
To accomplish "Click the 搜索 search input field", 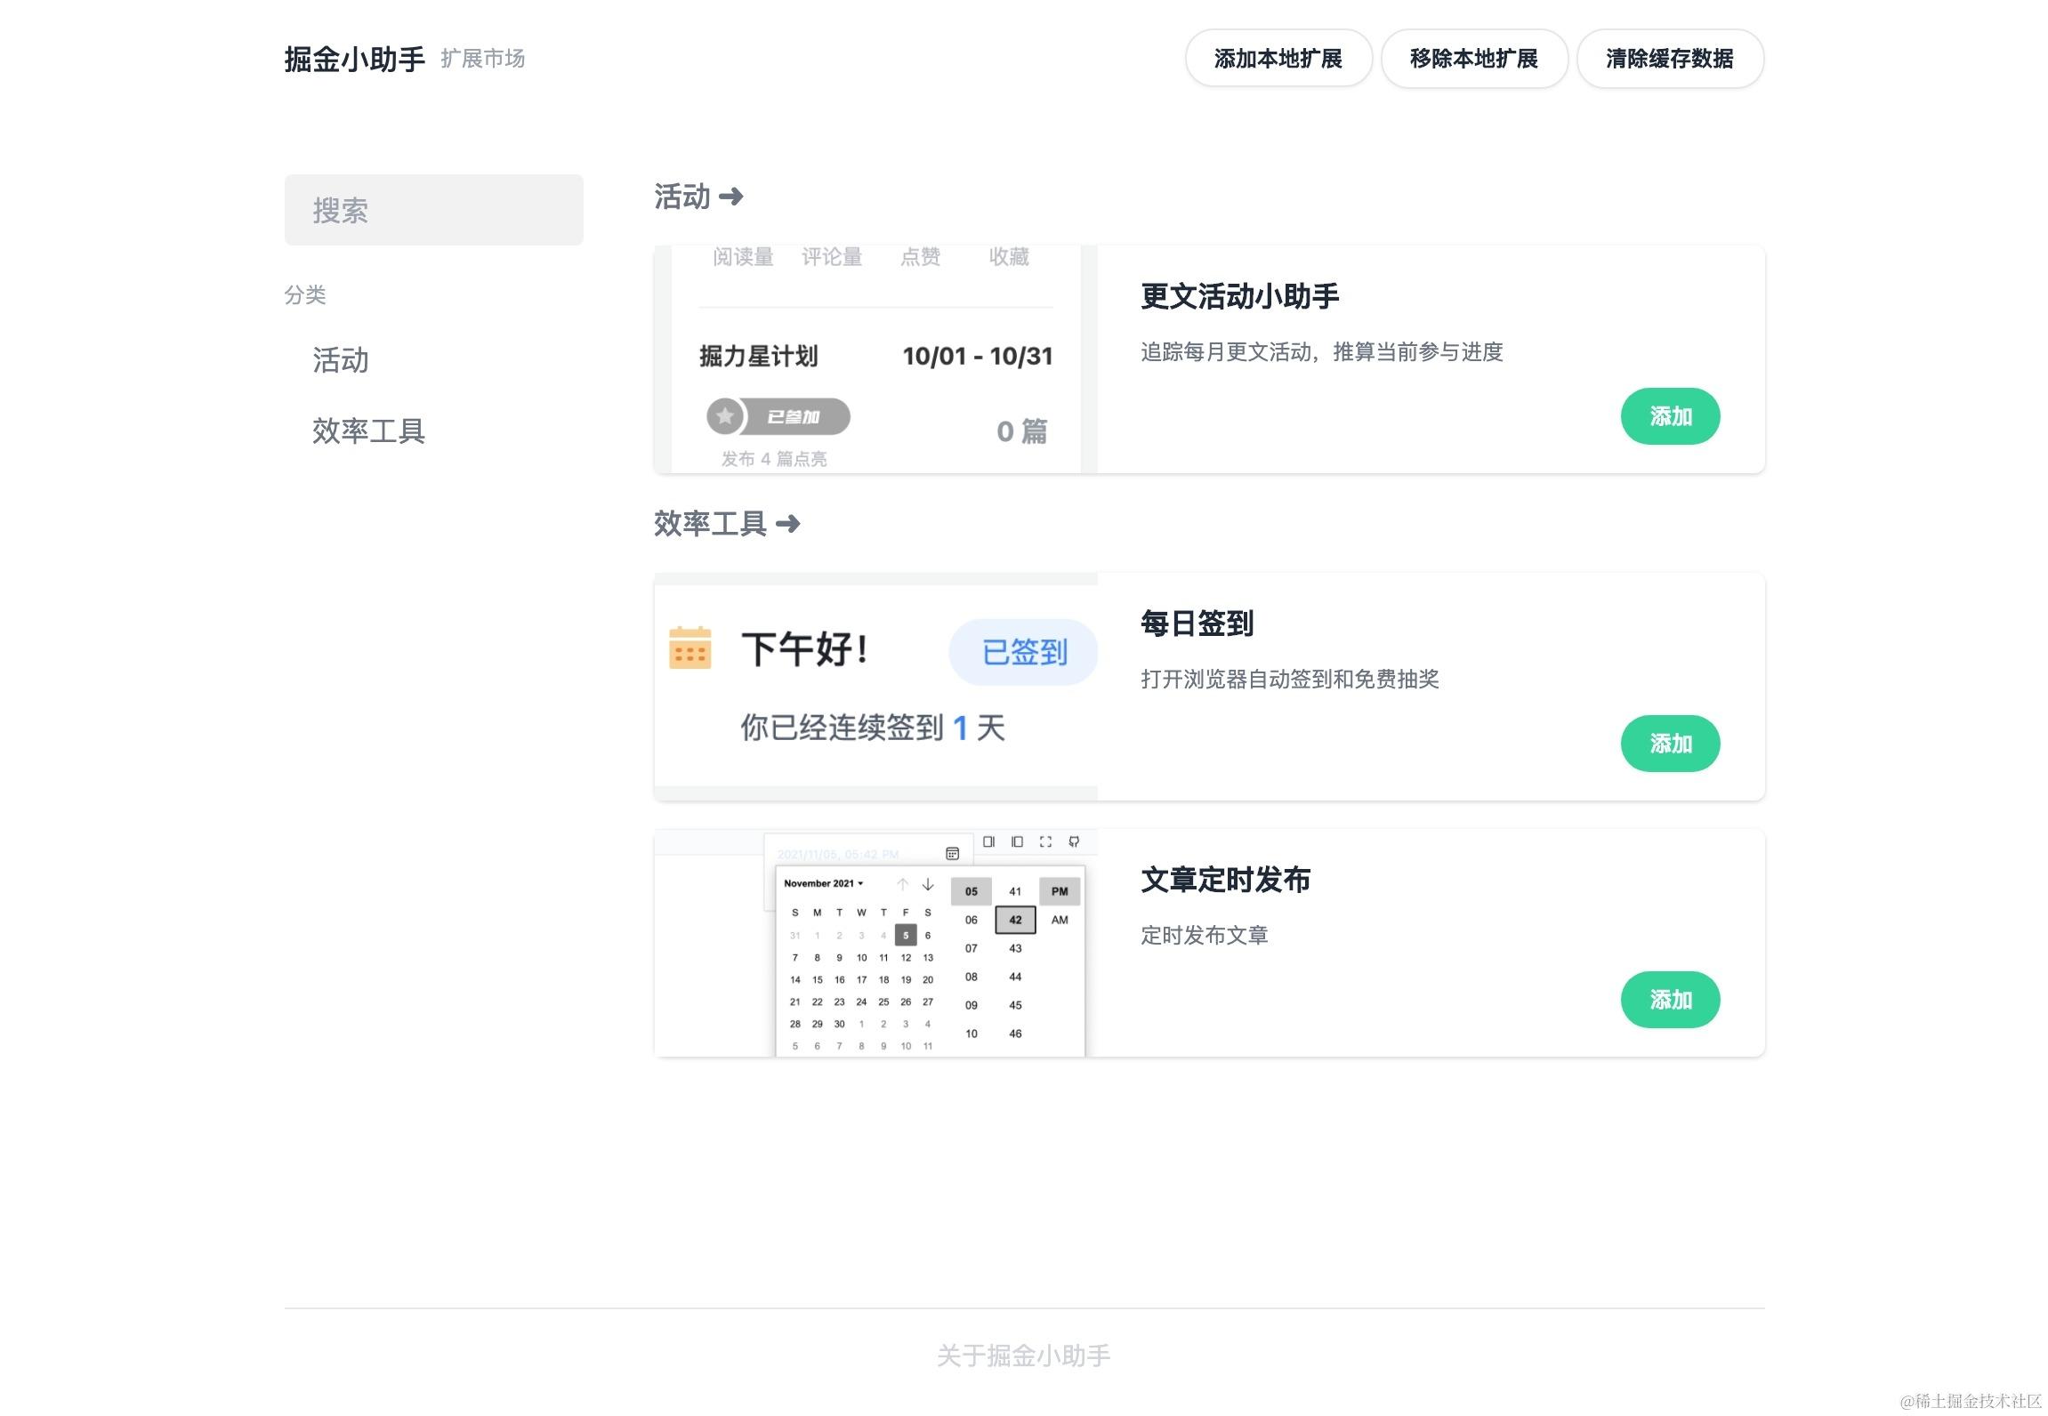I will [x=433, y=210].
